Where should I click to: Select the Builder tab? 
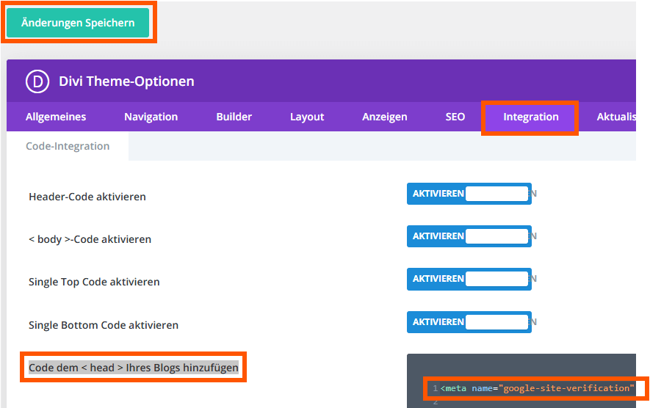click(234, 117)
